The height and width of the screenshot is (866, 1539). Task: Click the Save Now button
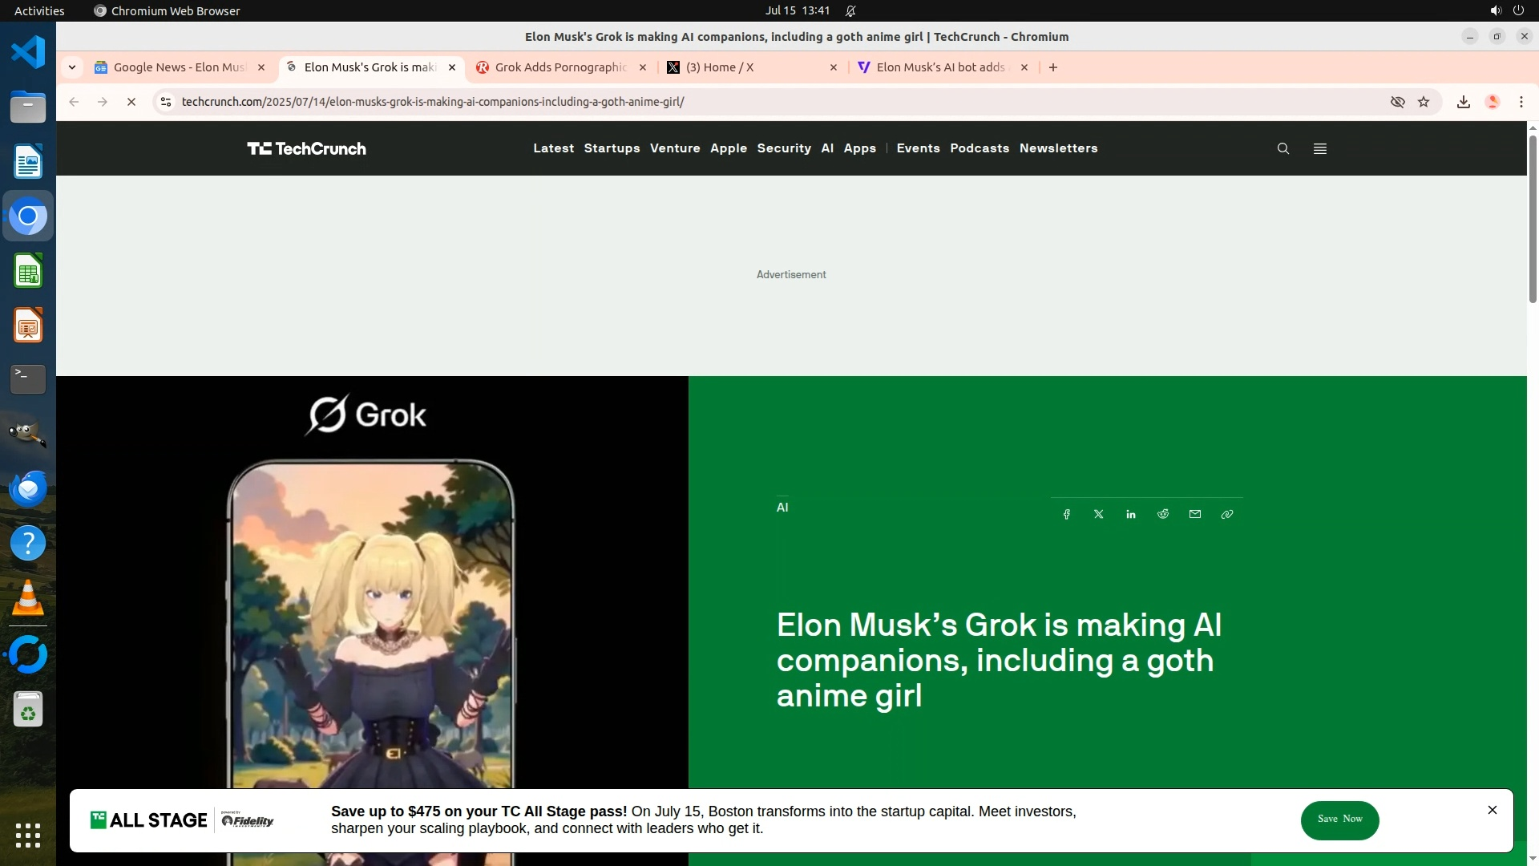click(x=1339, y=819)
